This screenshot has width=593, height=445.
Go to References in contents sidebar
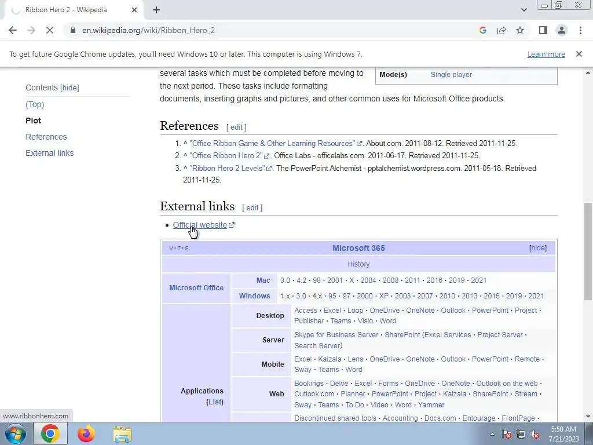point(46,137)
